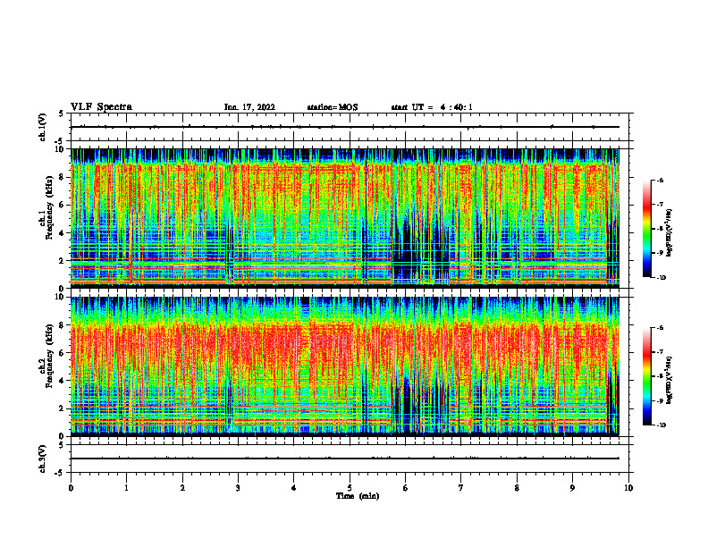Click the ch.1 frequency tick label "4"

(63, 233)
